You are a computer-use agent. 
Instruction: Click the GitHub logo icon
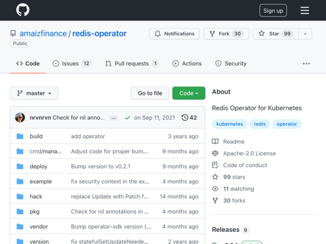pyautogui.click(x=23, y=10)
